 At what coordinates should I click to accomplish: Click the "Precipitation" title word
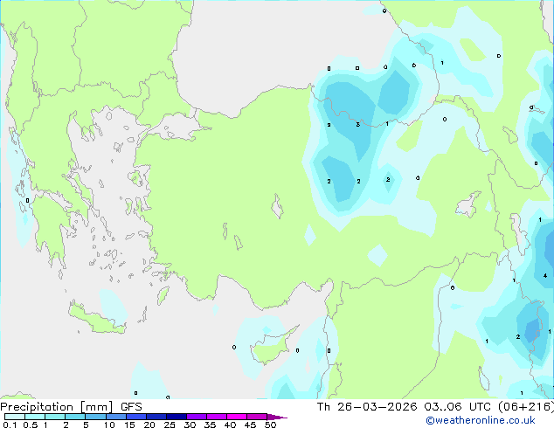click(37, 407)
